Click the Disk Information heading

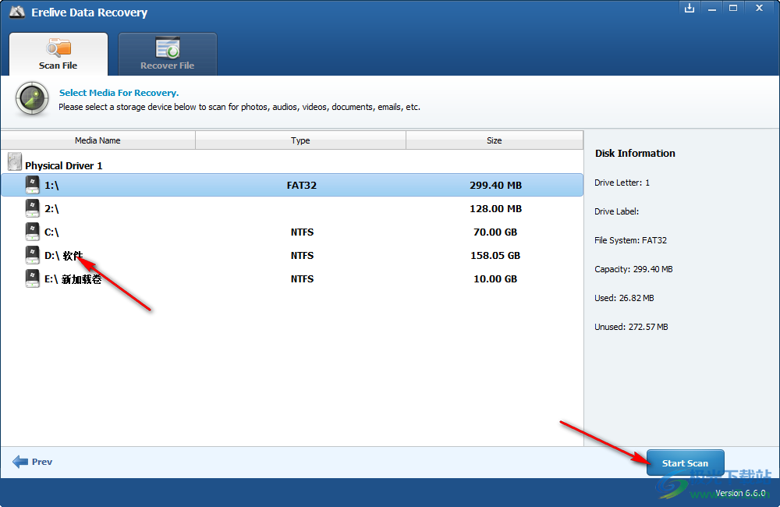(635, 153)
